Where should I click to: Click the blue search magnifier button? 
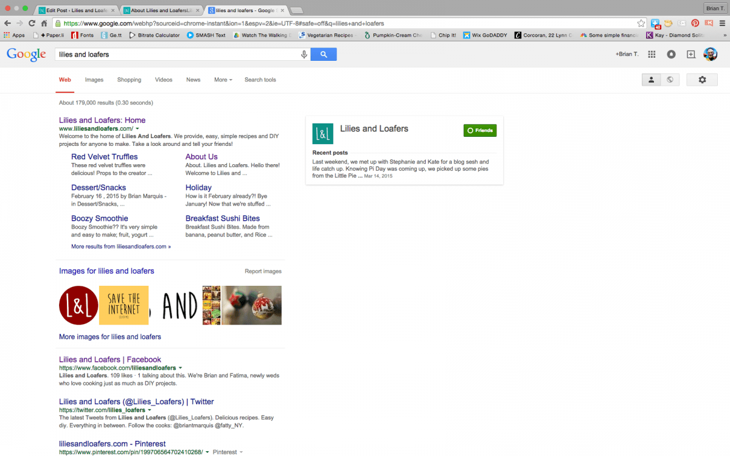click(x=324, y=55)
